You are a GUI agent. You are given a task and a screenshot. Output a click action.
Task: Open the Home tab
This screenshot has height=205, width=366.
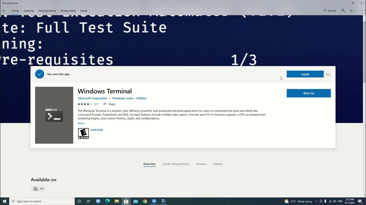(15, 11)
